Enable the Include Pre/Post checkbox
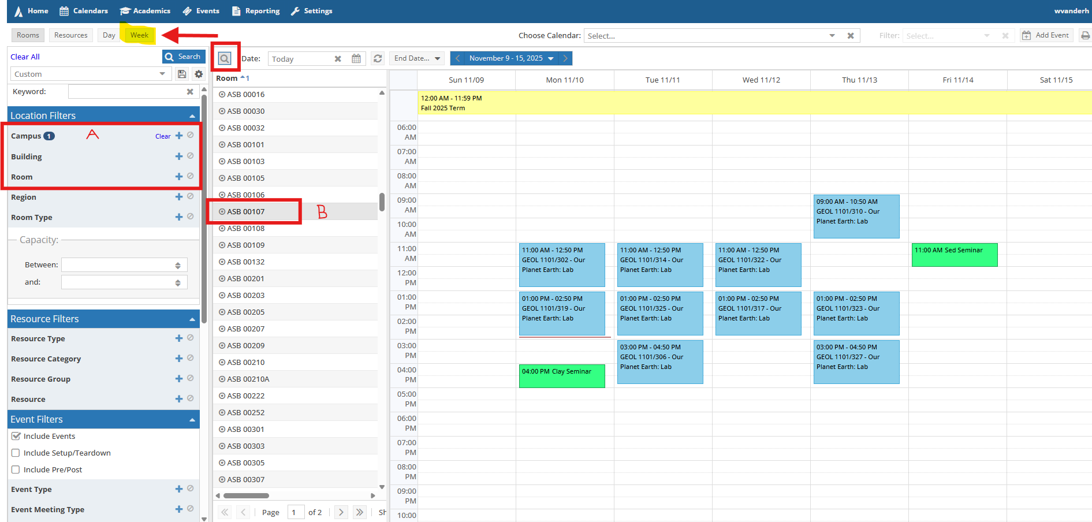The image size is (1092, 522). pos(16,469)
